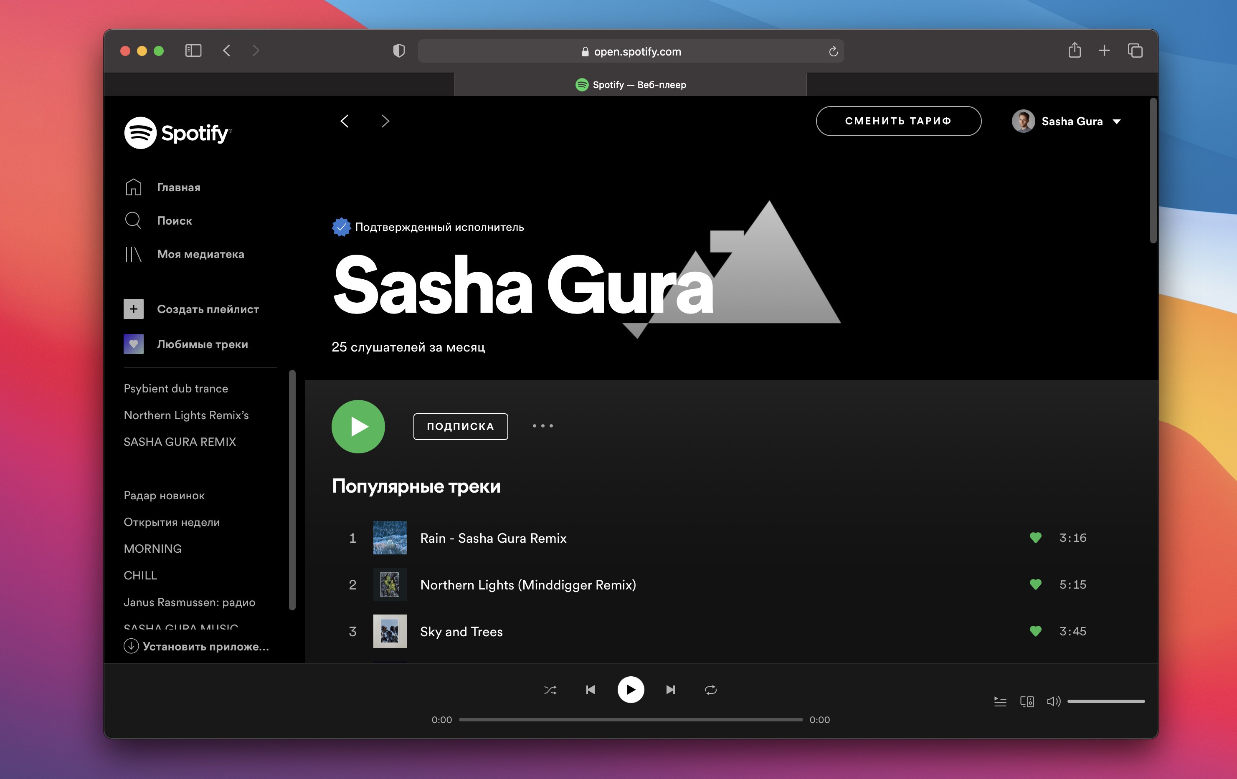
Task: Open the play queue icon
Action: click(1000, 701)
